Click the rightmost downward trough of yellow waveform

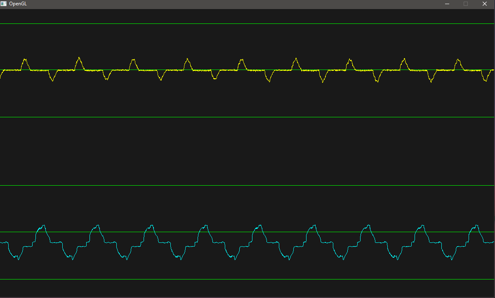pyautogui.click(x=486, y=81)
